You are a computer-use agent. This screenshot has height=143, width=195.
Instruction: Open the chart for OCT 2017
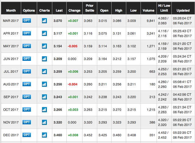click(x=44, y=110)
